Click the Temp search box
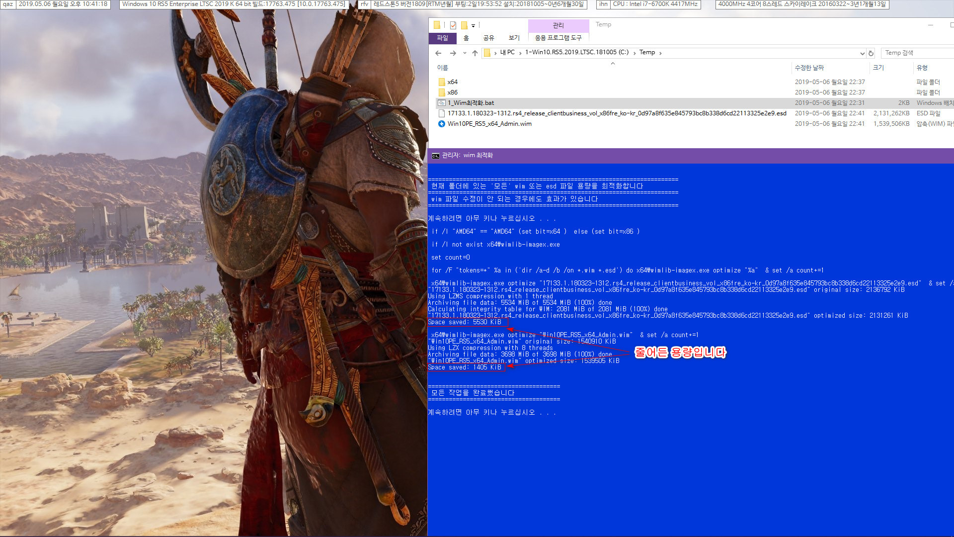 [x=917, y=53]
